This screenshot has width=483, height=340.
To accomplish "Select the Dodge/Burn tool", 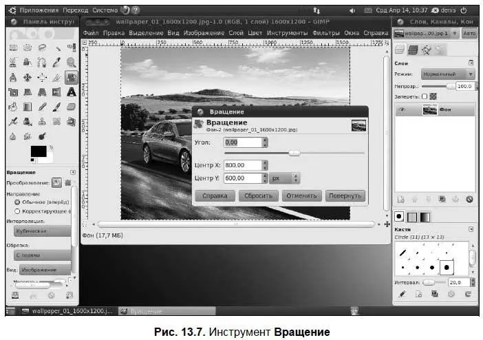I will tap(42, 136).
